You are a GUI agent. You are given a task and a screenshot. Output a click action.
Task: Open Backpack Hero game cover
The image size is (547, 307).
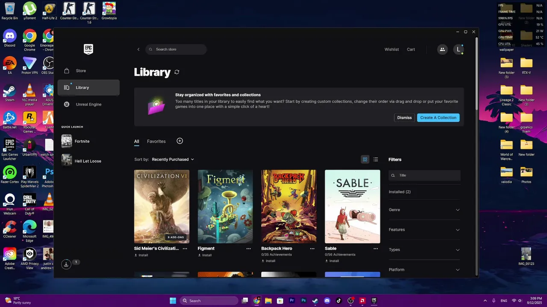click(x=289, y=206)
